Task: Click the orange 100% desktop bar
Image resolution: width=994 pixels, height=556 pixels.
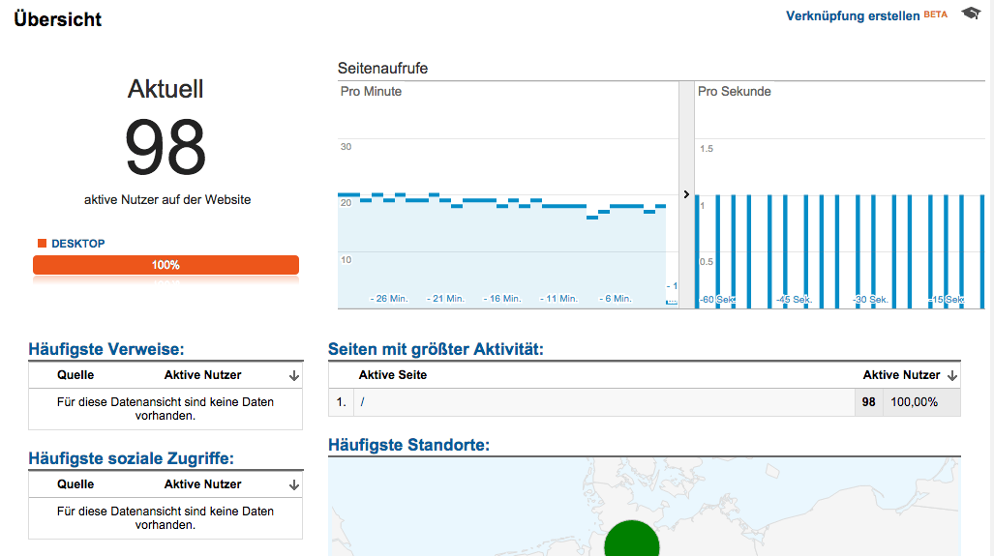Action: [166, 265]
